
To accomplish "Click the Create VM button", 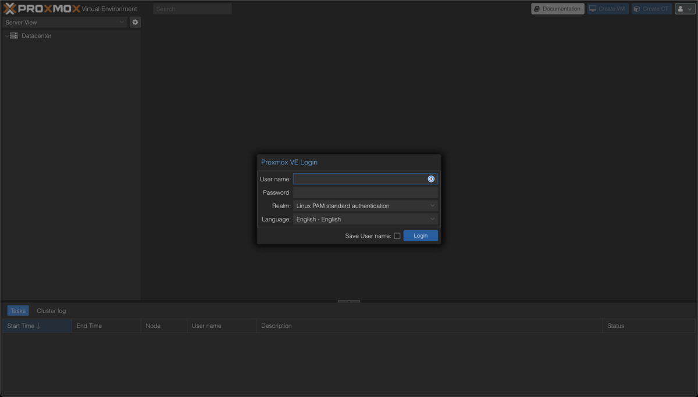I will point(608,9).
